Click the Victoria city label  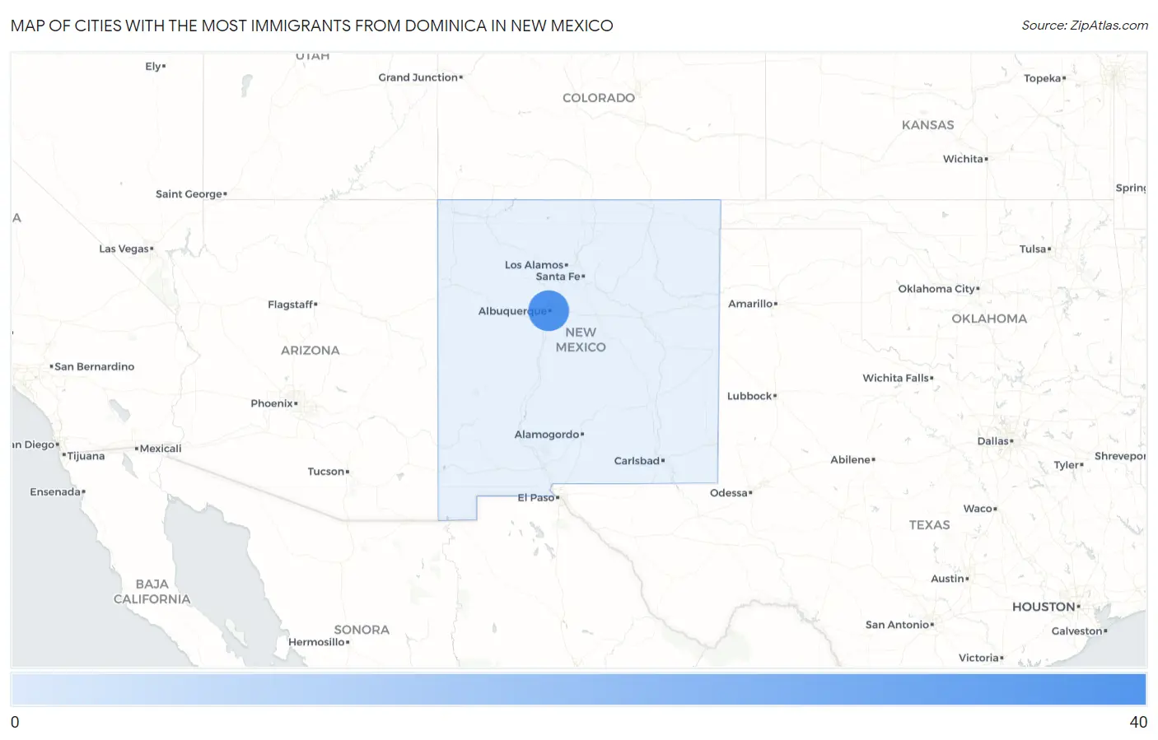click(x=979, y=658)
